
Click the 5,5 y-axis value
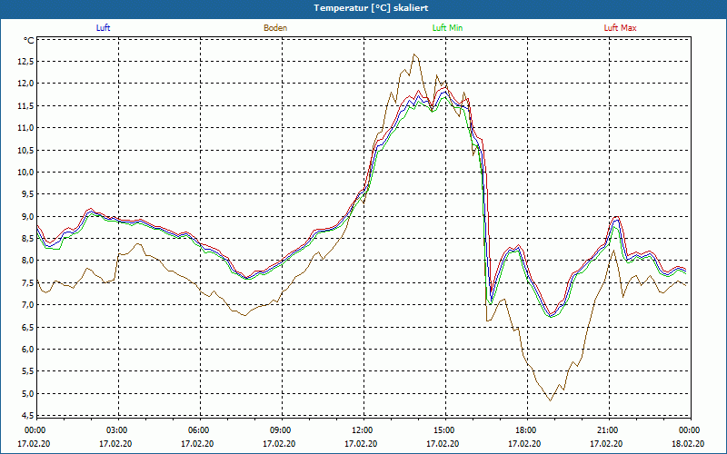click(26, 371)
